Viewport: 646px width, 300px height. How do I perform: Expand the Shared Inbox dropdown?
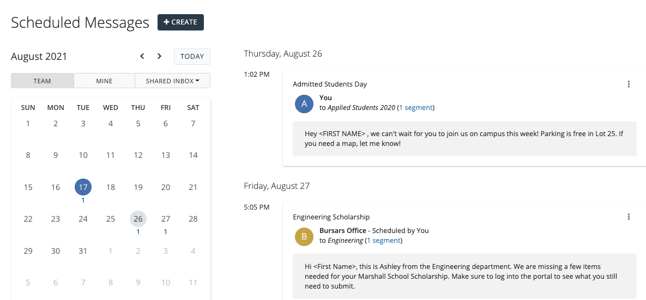[172, 81]
